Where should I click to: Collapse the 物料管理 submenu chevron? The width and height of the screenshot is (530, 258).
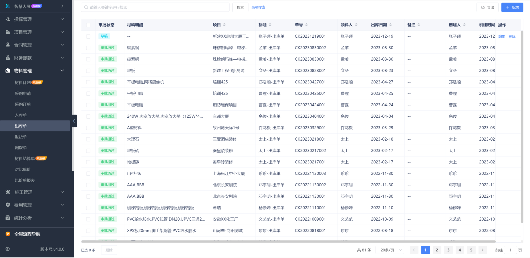62,70
